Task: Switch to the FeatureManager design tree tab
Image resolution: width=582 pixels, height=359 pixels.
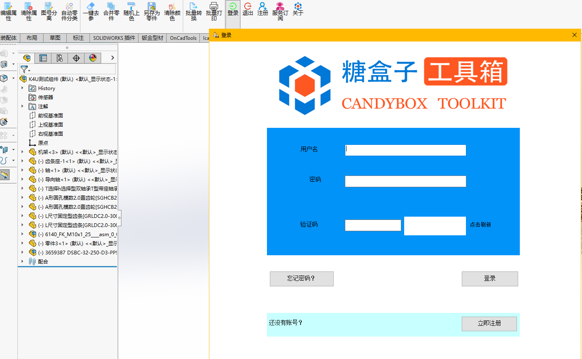Action: pos(27,58)
